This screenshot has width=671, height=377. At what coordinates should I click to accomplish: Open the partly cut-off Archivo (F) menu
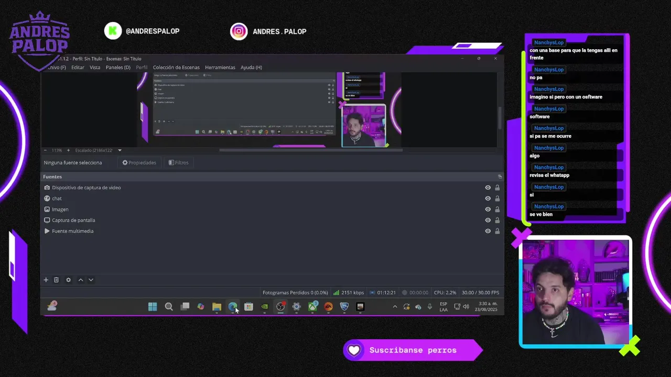56,68
